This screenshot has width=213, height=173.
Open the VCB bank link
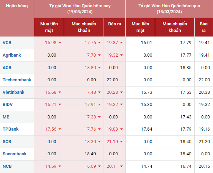click(x=7, y=43)
